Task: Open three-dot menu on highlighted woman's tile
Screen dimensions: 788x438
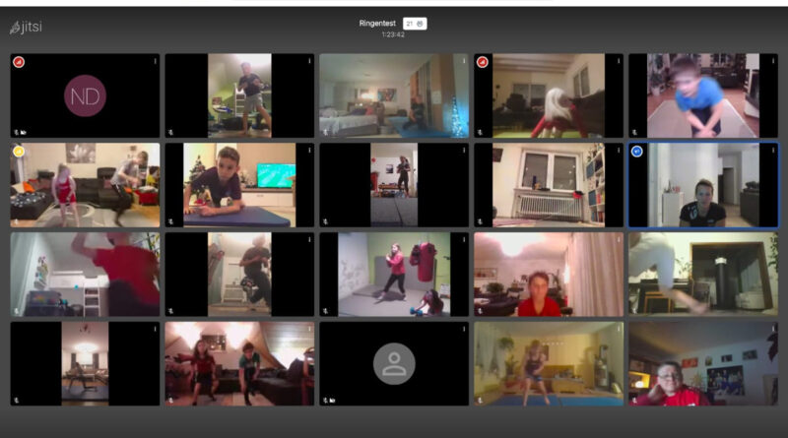Action: tap(773, 151)
